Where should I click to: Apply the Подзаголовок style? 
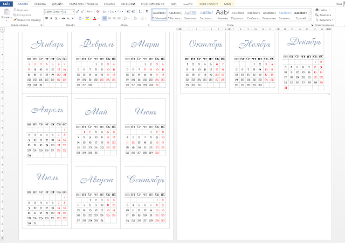[238, 15]
